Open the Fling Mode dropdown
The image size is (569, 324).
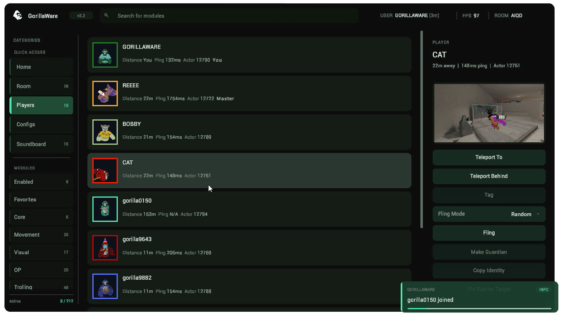pyautogui.click(x=489, y=214)
